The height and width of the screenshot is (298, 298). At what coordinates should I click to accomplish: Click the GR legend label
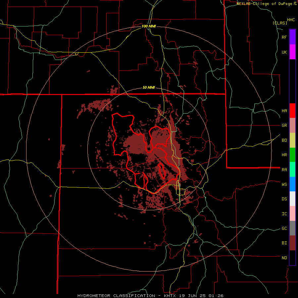click(284, 125)
